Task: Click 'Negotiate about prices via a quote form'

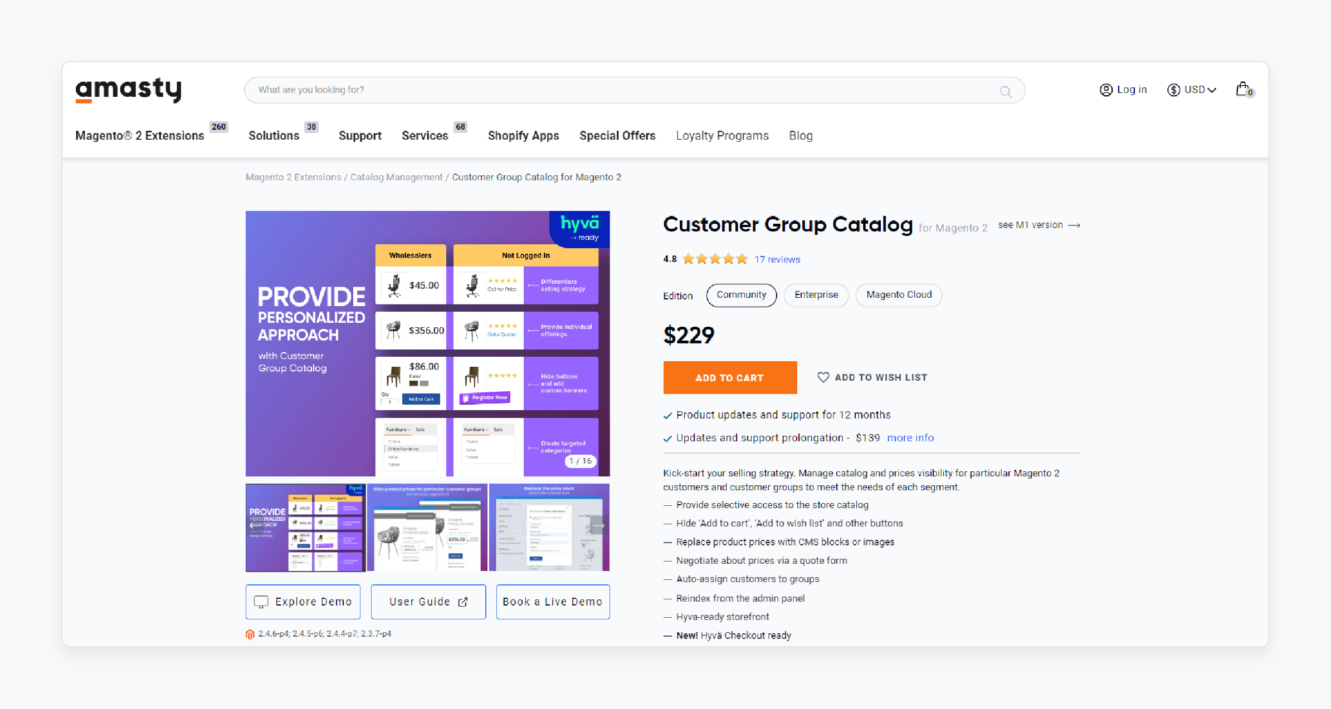Action: click(x=762, y=561)
